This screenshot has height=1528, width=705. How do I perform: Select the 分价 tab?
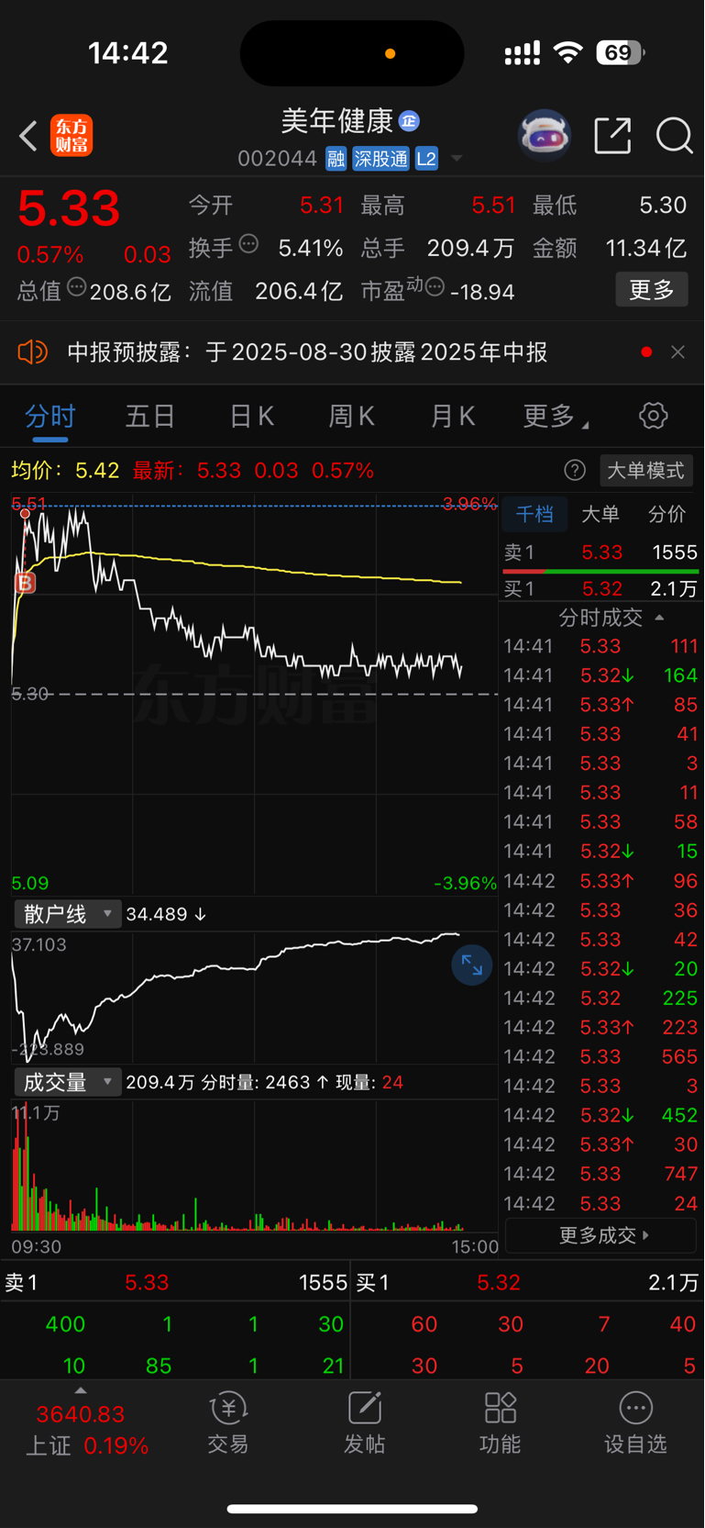pyautogui.click(x=666, y=514)
